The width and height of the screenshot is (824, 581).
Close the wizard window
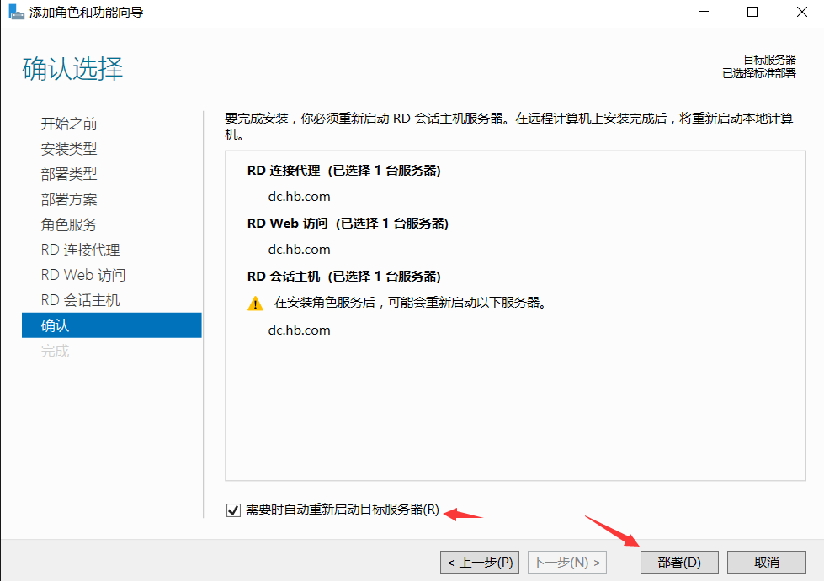click(802, 12)
